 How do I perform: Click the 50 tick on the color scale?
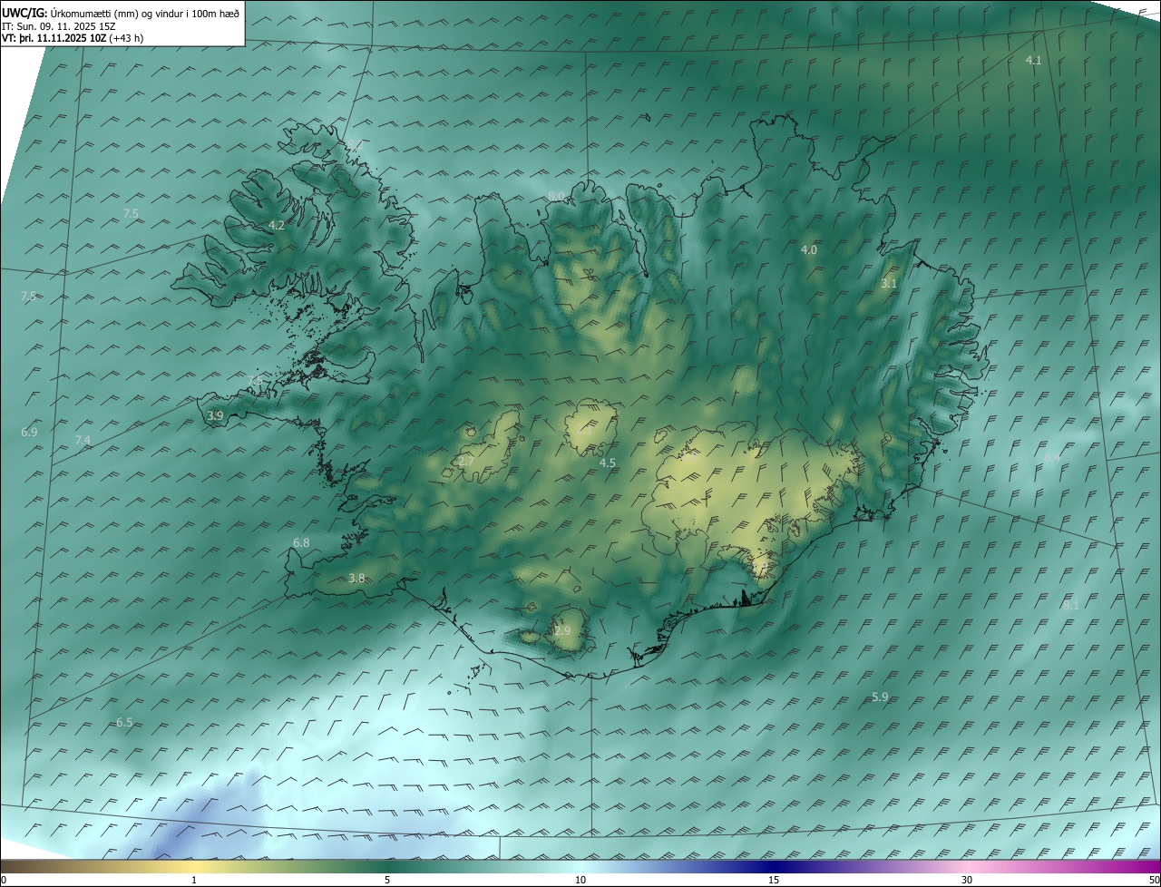pos(1153,880)
